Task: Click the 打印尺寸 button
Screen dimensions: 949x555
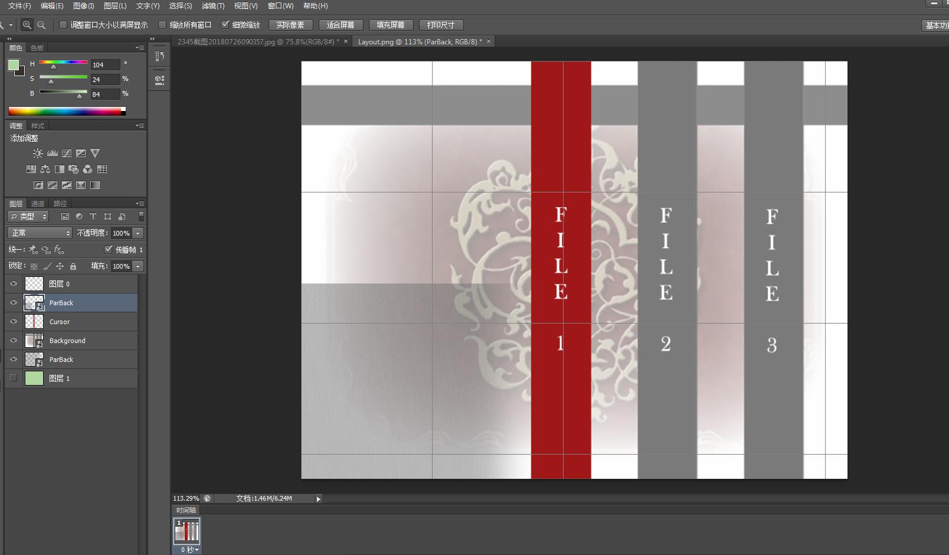Action: coord(441,25)
